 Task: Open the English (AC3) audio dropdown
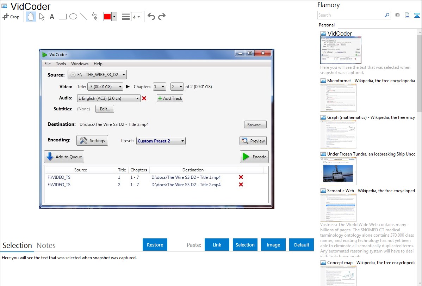(109, 98)
